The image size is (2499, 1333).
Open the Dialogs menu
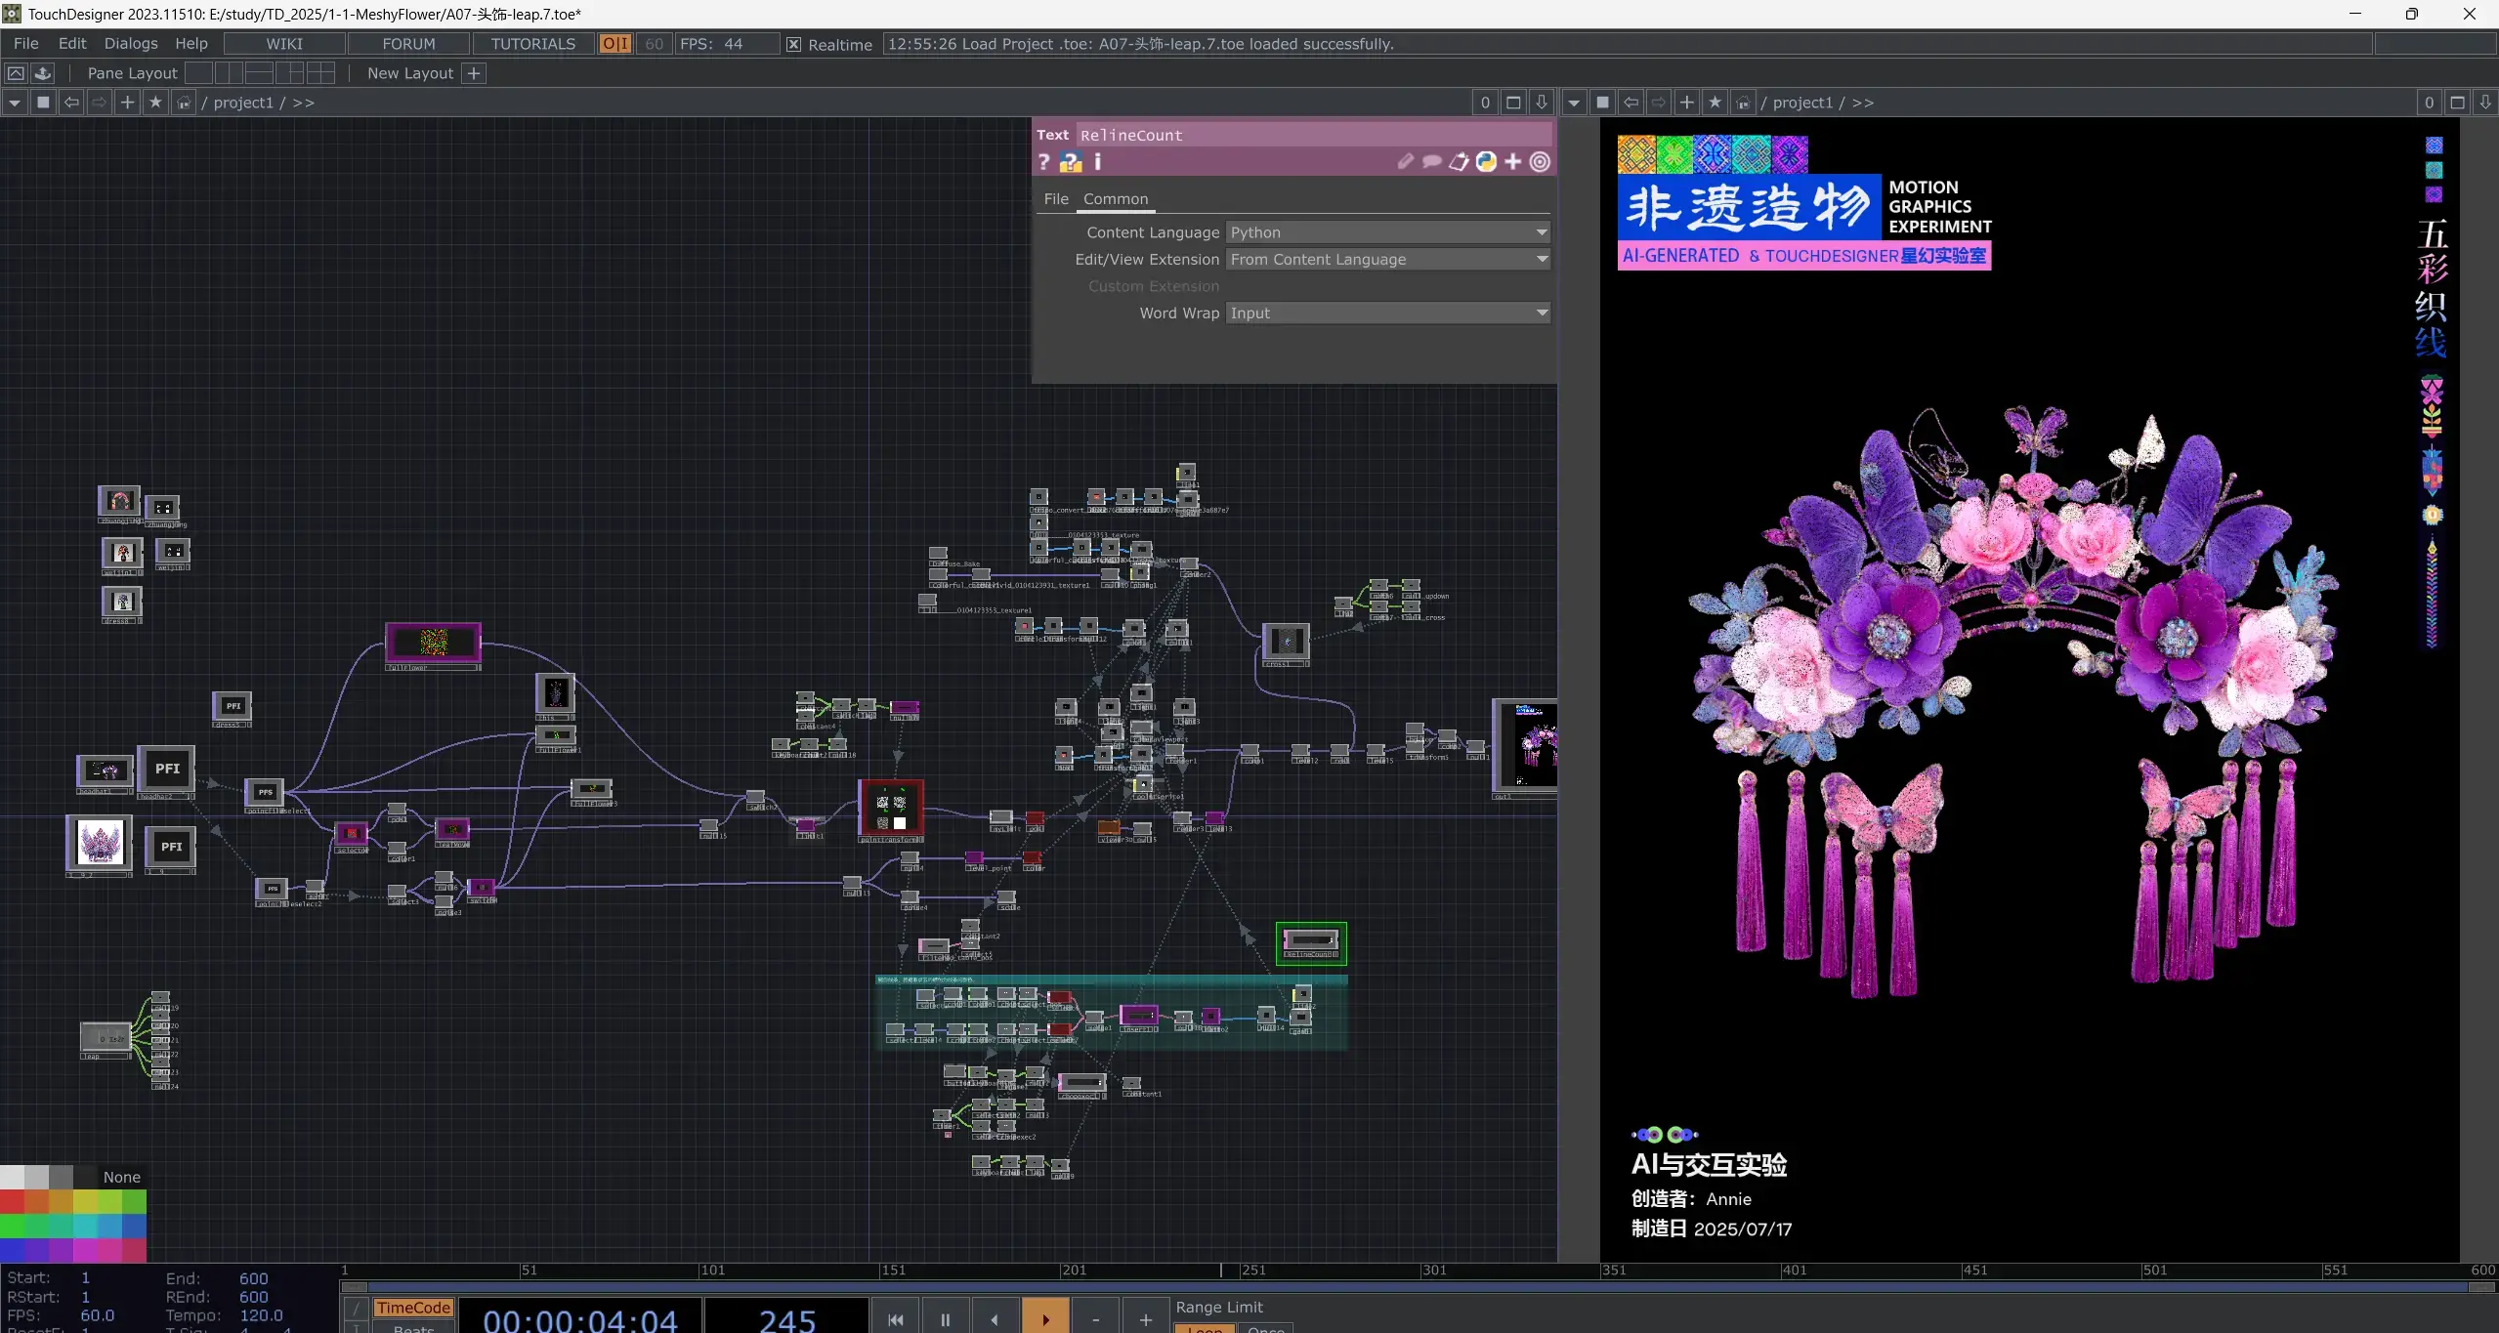tap(131, 43)
